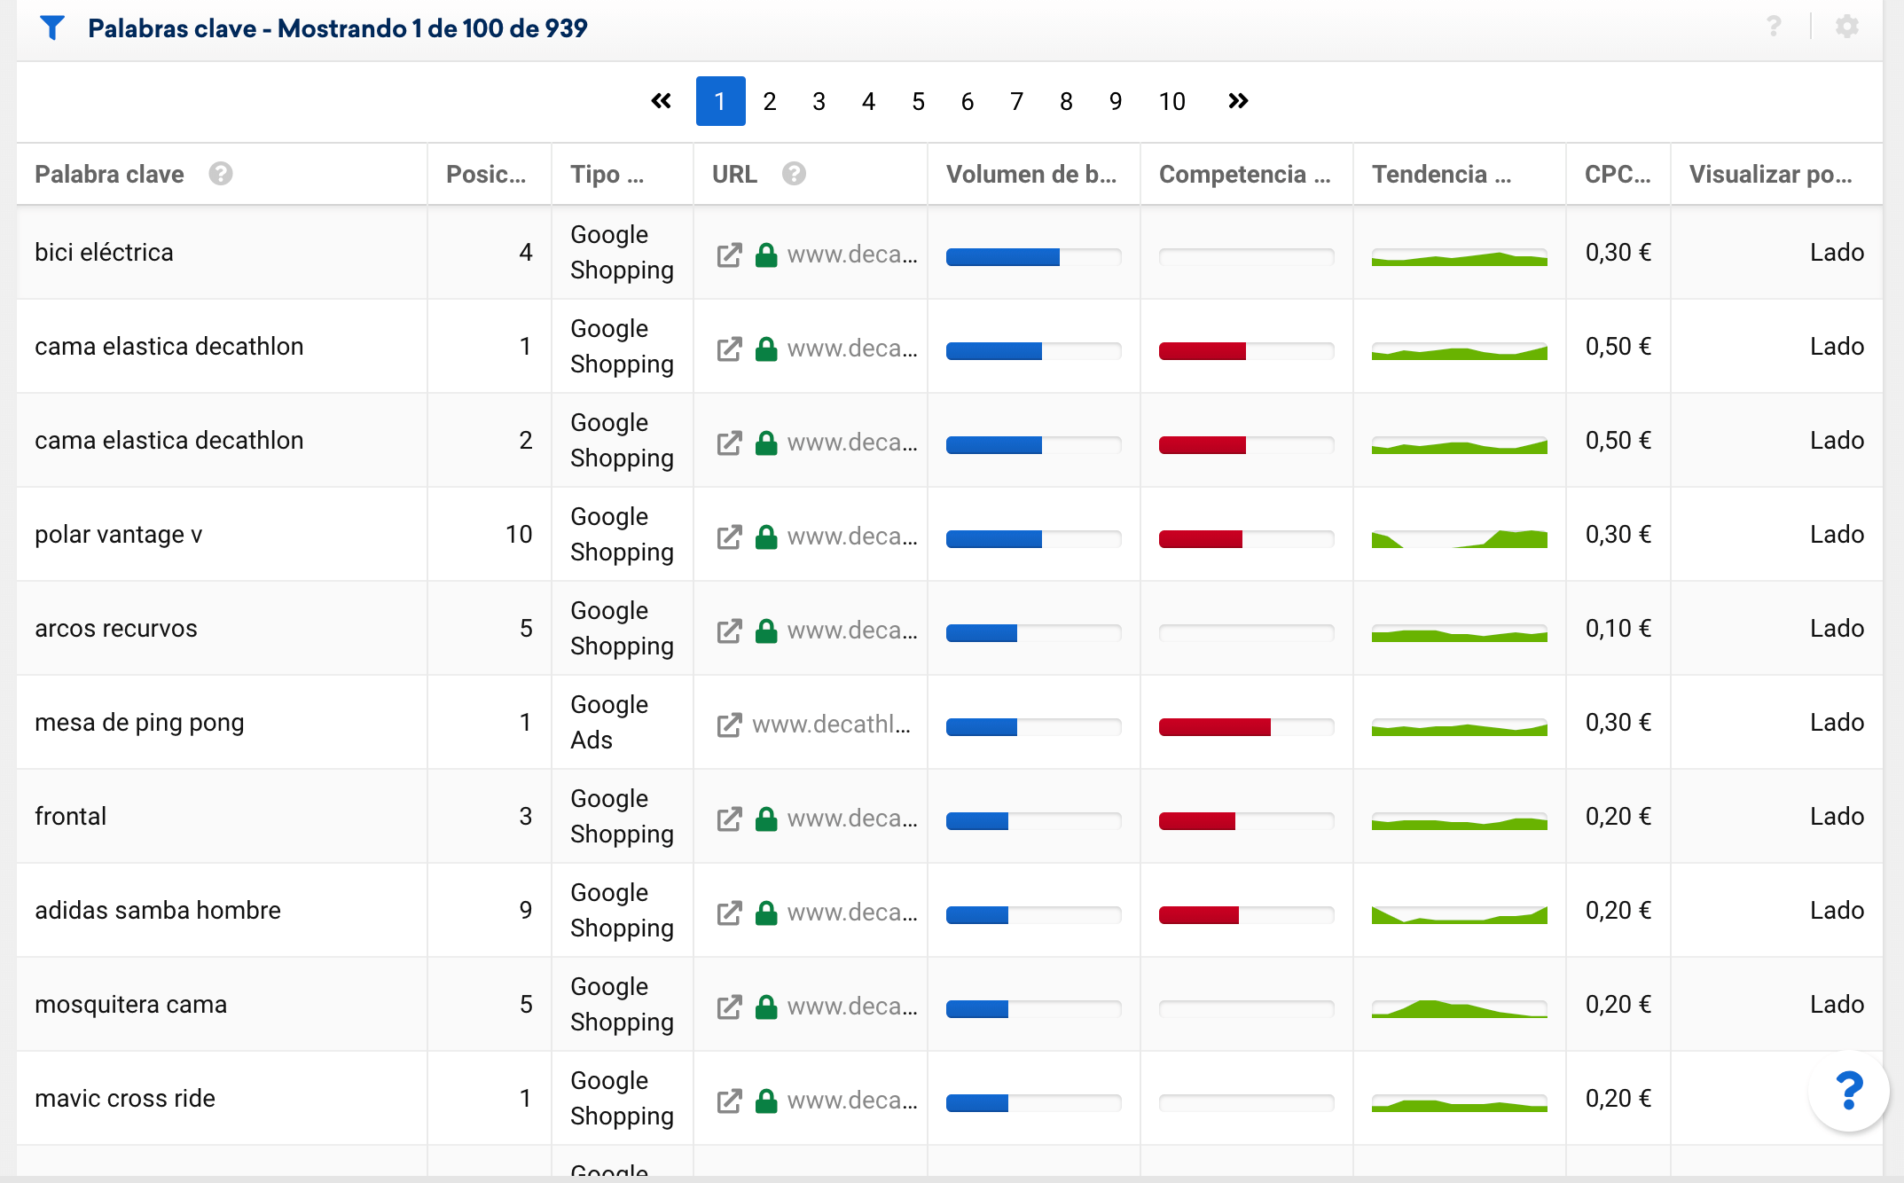This screenshot has width=1904, height=1183.
Task: Click the help icon beside Palabra clave
Action: coord(221,174)
